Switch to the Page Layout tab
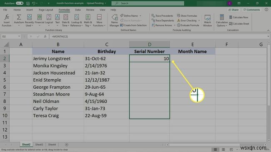 point(46,10)
